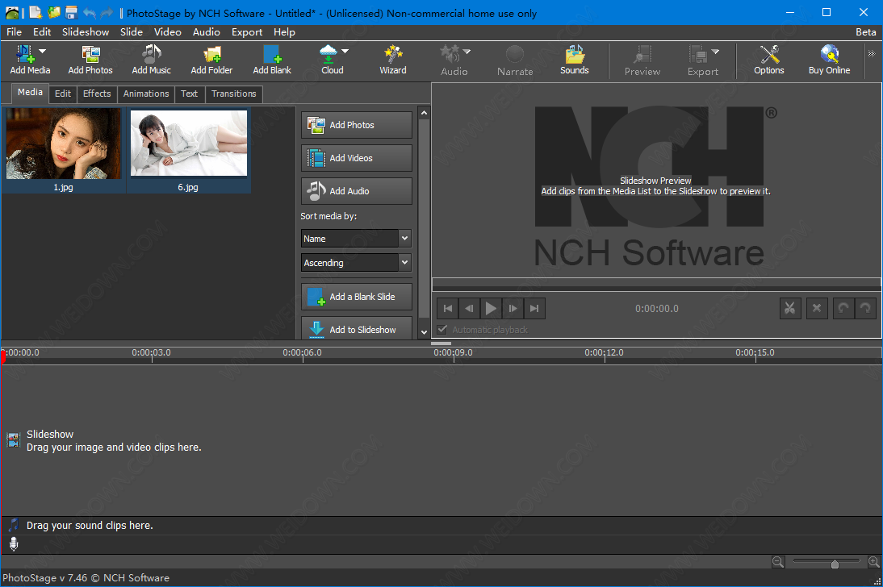Open the Sort by Name dropdown
Image resolution: width=883 pixels, height=587 pixels.
(x=356, y=239)
